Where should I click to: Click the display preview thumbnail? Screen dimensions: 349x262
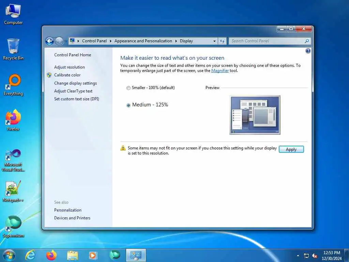point(255,115)
